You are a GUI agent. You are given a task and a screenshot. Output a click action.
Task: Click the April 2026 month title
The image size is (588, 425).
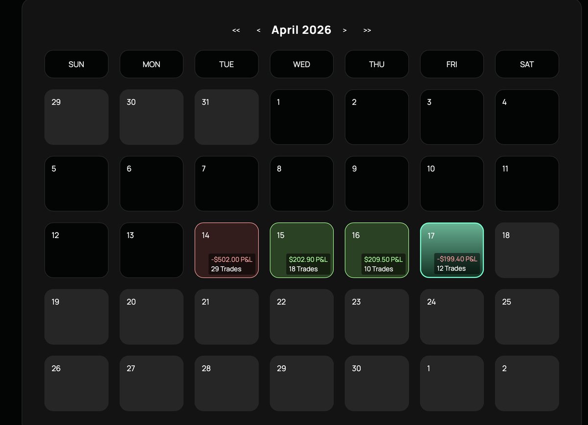[301, 30]
